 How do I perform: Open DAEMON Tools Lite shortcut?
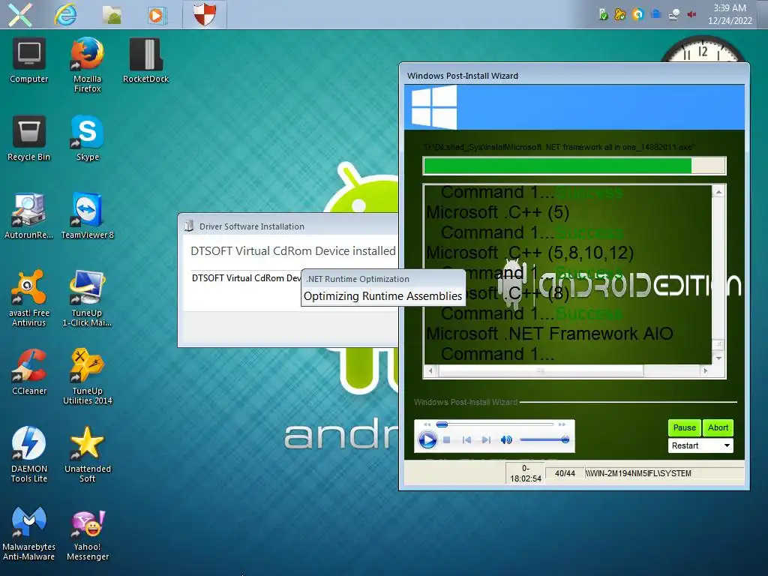[29, 454]
